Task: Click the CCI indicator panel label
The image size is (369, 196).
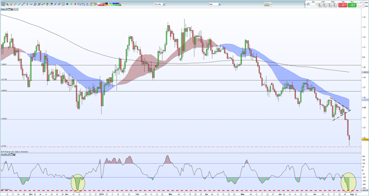Action: point(4,155)
